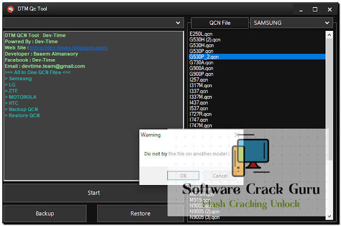Click the '> HTC' log line
This screenshot has width=341, height=226.
pyautogui.click(x=12, y=103)
